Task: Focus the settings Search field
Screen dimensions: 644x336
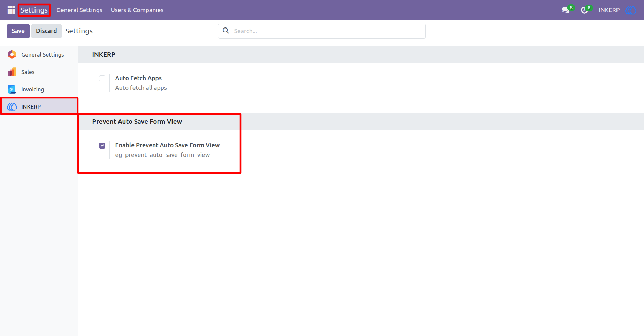Action: pos(322,31)
